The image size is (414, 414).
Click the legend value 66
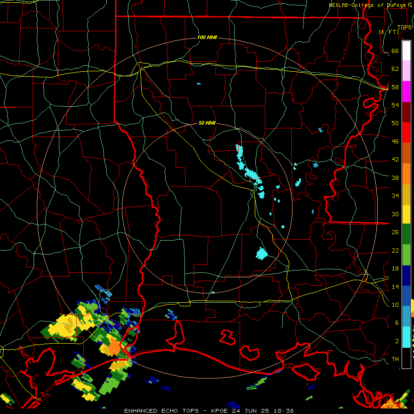coord(395,51)
